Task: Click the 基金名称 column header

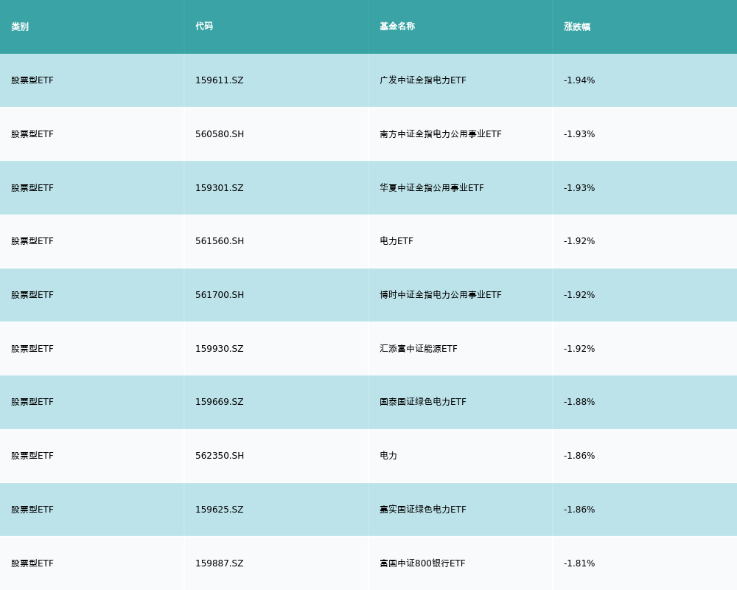Action: tap(397, 27)
